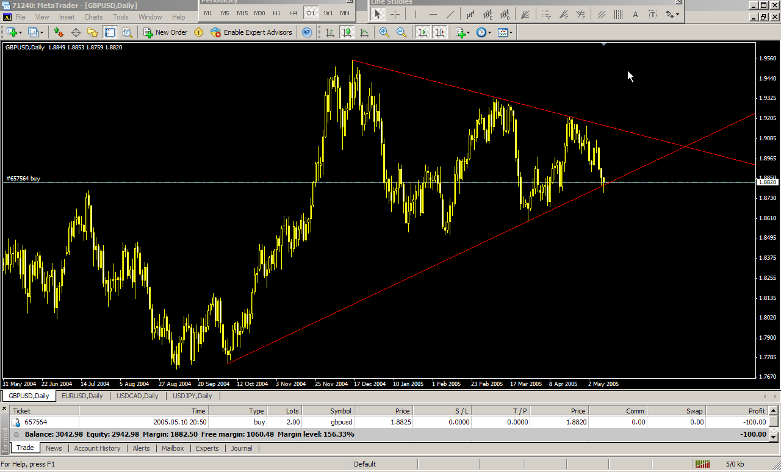
Task: Select the Crosshair tool in Line Studies
Action: (x=395, y=14)
